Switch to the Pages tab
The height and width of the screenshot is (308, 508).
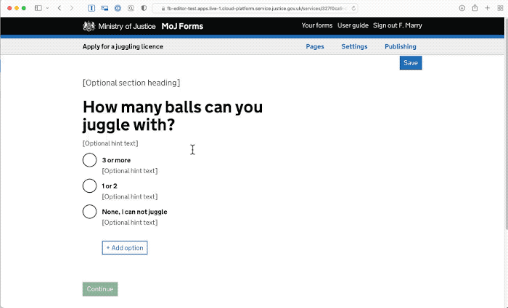point(314,46)
